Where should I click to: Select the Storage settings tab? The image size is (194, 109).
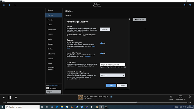point(54,15)
